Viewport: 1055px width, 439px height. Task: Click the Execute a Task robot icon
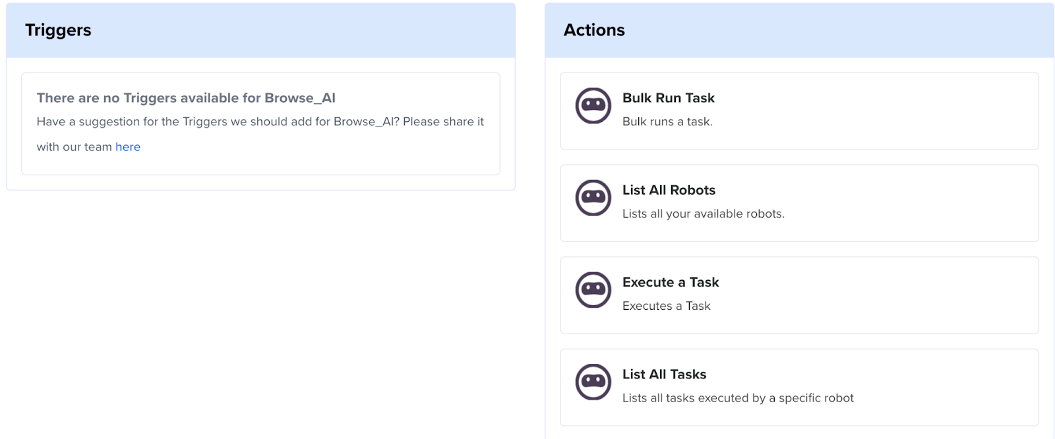593,290
